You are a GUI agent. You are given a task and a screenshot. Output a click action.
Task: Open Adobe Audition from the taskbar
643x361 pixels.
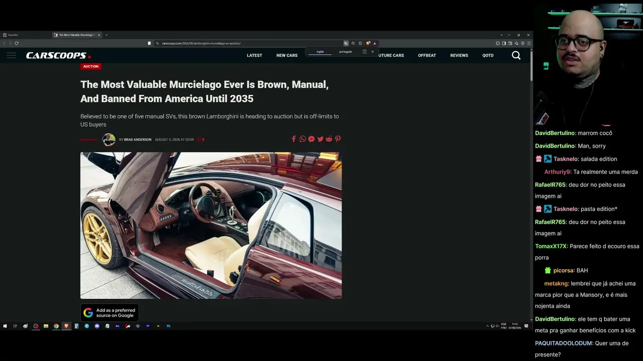click(x=118, y=326)
